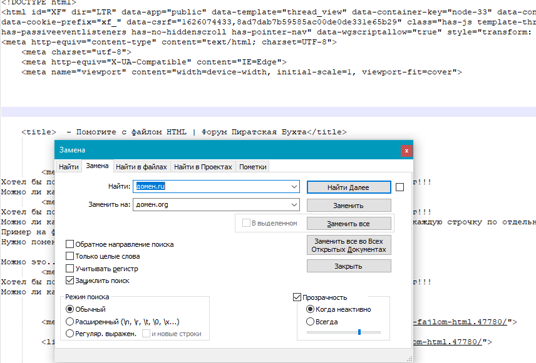Click the Закрыть button
The image size is (536, 363).
(x=349, y=266)
